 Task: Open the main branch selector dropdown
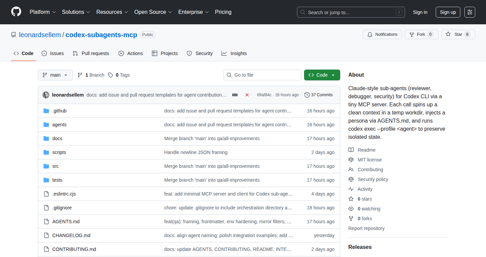coord(55,75)
